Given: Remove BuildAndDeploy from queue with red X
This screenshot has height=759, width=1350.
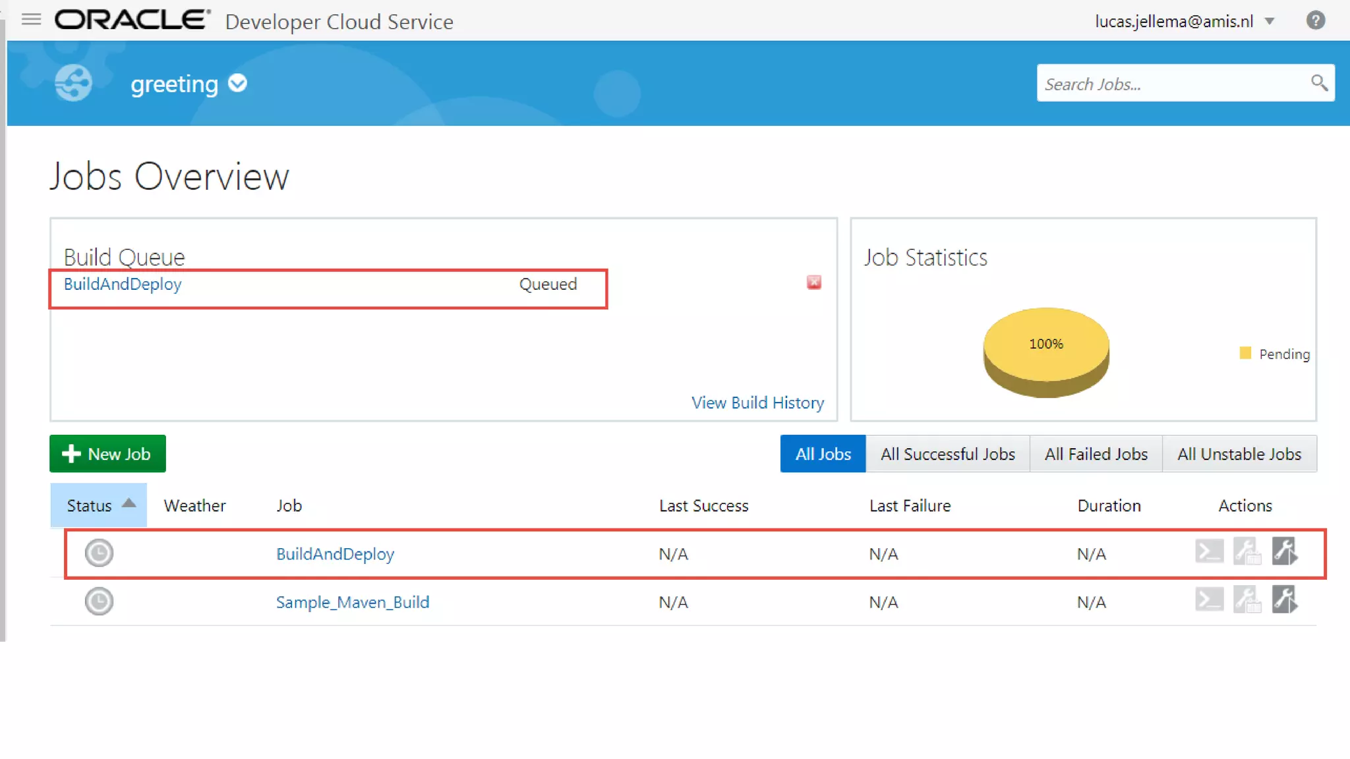Looking at the screenshot, I should (x=814, y=283).
